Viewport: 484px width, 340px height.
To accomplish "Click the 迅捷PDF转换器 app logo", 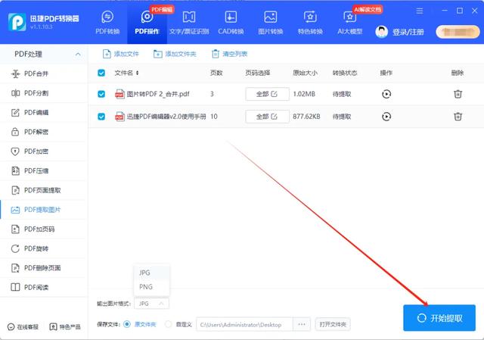I will click(x=17, y=22).
